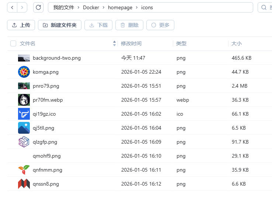Click the size 91.7 KB
Screen dimensions: 272x200
tap(240, 142)
